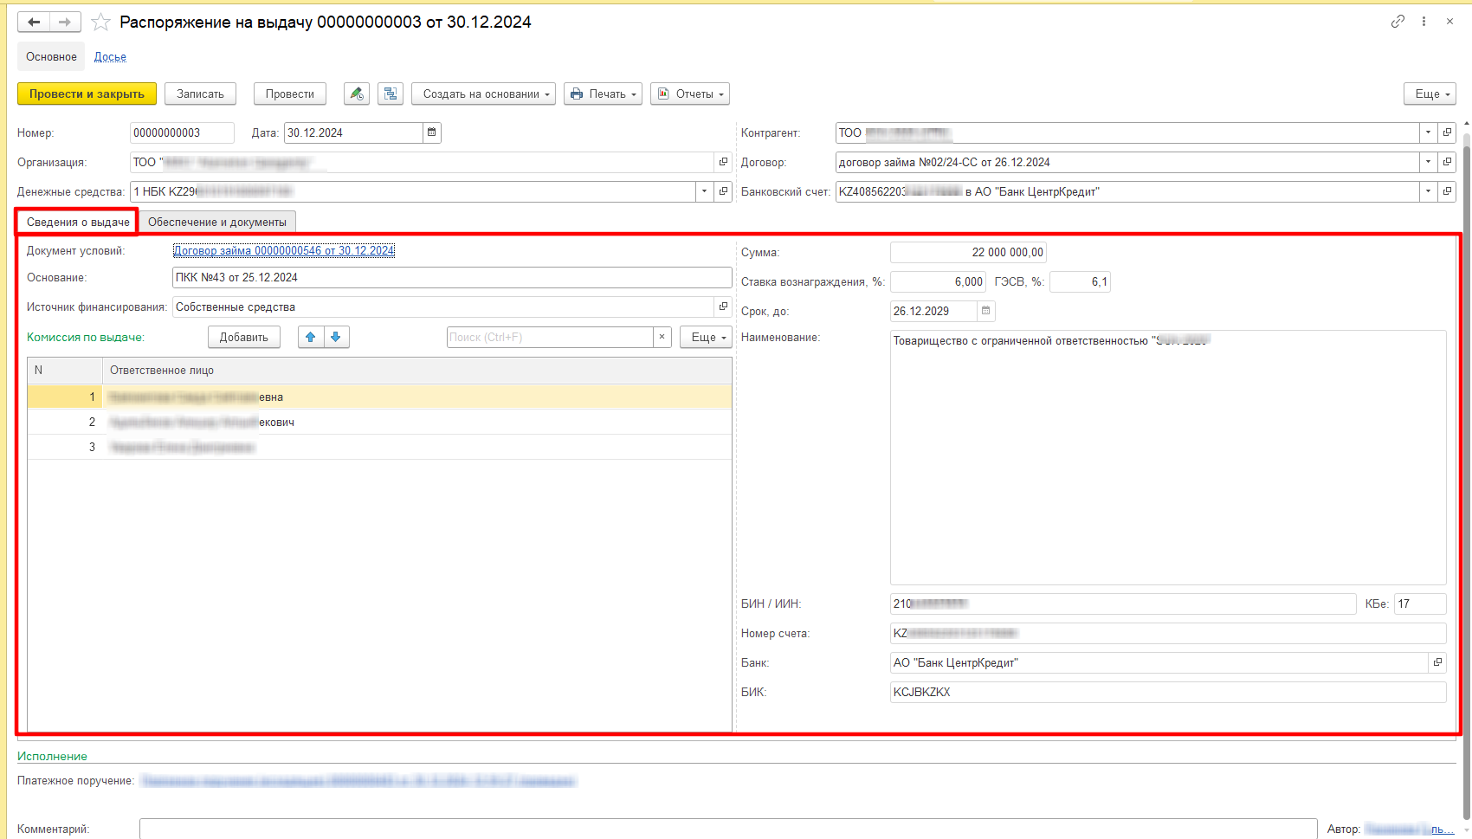Move commission row down with blue arrow
Image resolution: width=1472 pixels, height=839 pixels.
click(x=336, y=337)
